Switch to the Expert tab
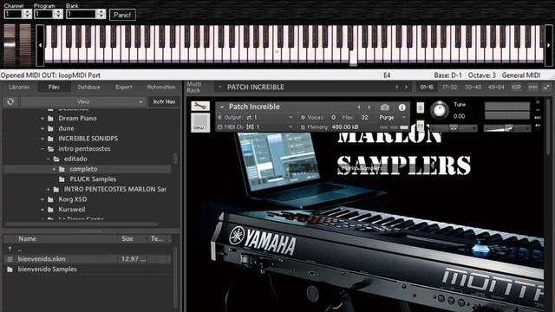Image resolution: width=555 pixels, height=312 pixels. tap(123, 87)
